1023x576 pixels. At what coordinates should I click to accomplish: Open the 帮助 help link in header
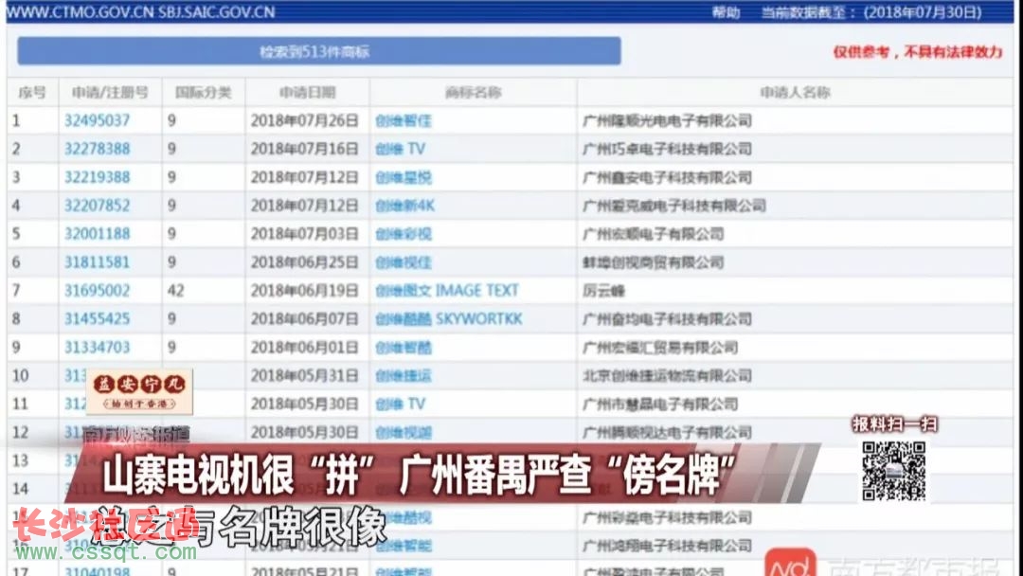click(x=726, y=12)
